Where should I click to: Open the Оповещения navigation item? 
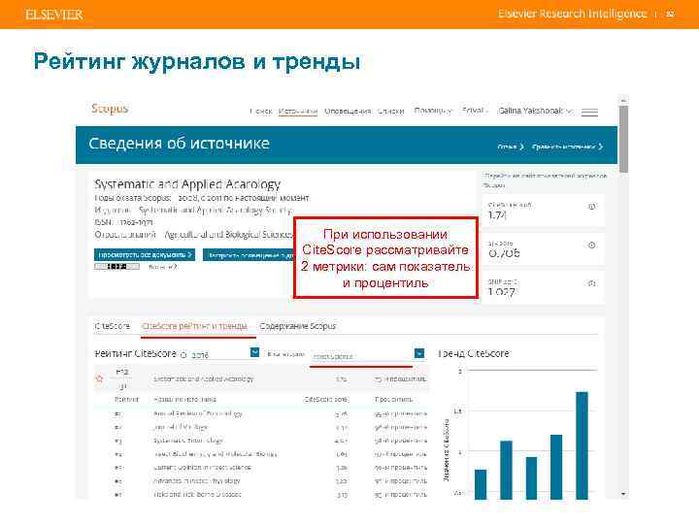pyautogui.click(x=348, y=111)
